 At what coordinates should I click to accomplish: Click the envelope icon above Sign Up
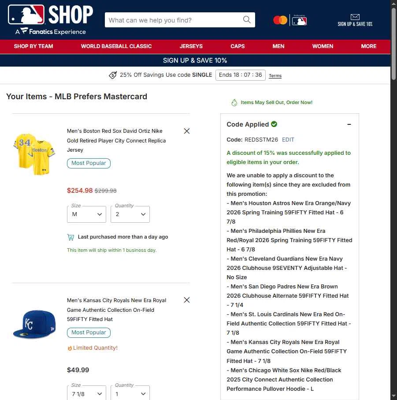[355, 17]
